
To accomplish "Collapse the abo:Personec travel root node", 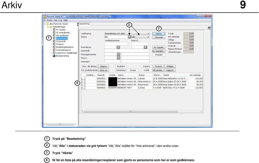I will (45, 24).
